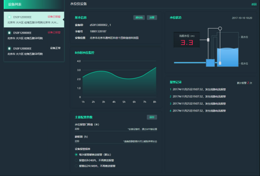Screen dimensions: 260x176
Task: Select the 报警后8小时内 no-push radio option
Action: point(76,160)
